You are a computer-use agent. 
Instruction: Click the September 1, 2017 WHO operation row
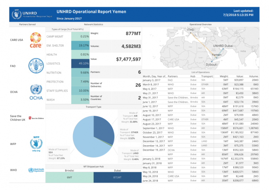(x=205, y=128)
